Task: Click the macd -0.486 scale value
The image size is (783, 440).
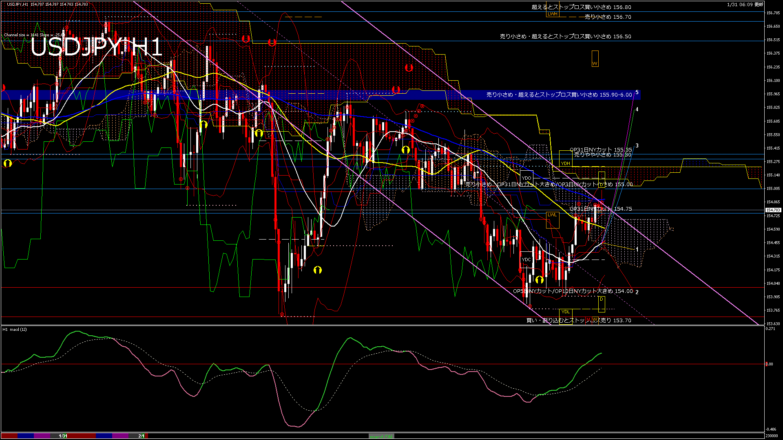Action: click(x=771, y=429)
